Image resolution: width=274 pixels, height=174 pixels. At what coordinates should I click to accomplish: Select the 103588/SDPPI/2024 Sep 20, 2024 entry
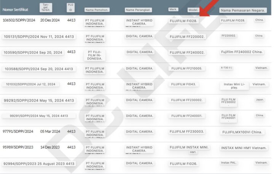[39, 69]
